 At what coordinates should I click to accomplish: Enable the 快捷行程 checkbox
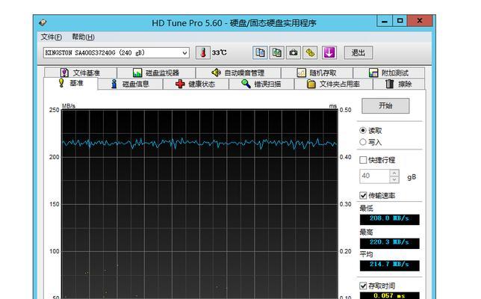[x=363, y=160]
